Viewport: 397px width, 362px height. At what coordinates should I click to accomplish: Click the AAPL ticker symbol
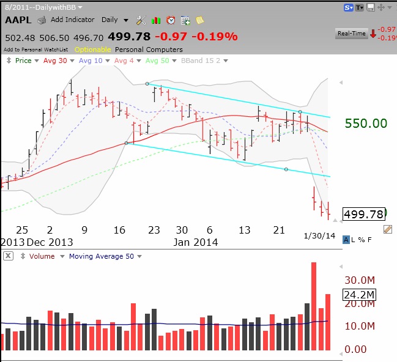(x=18, y=20)
